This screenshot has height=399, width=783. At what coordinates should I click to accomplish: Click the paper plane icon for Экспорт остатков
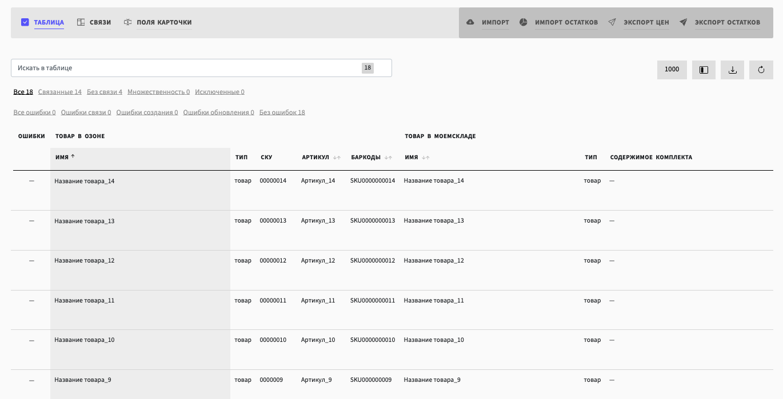(683, 22)
